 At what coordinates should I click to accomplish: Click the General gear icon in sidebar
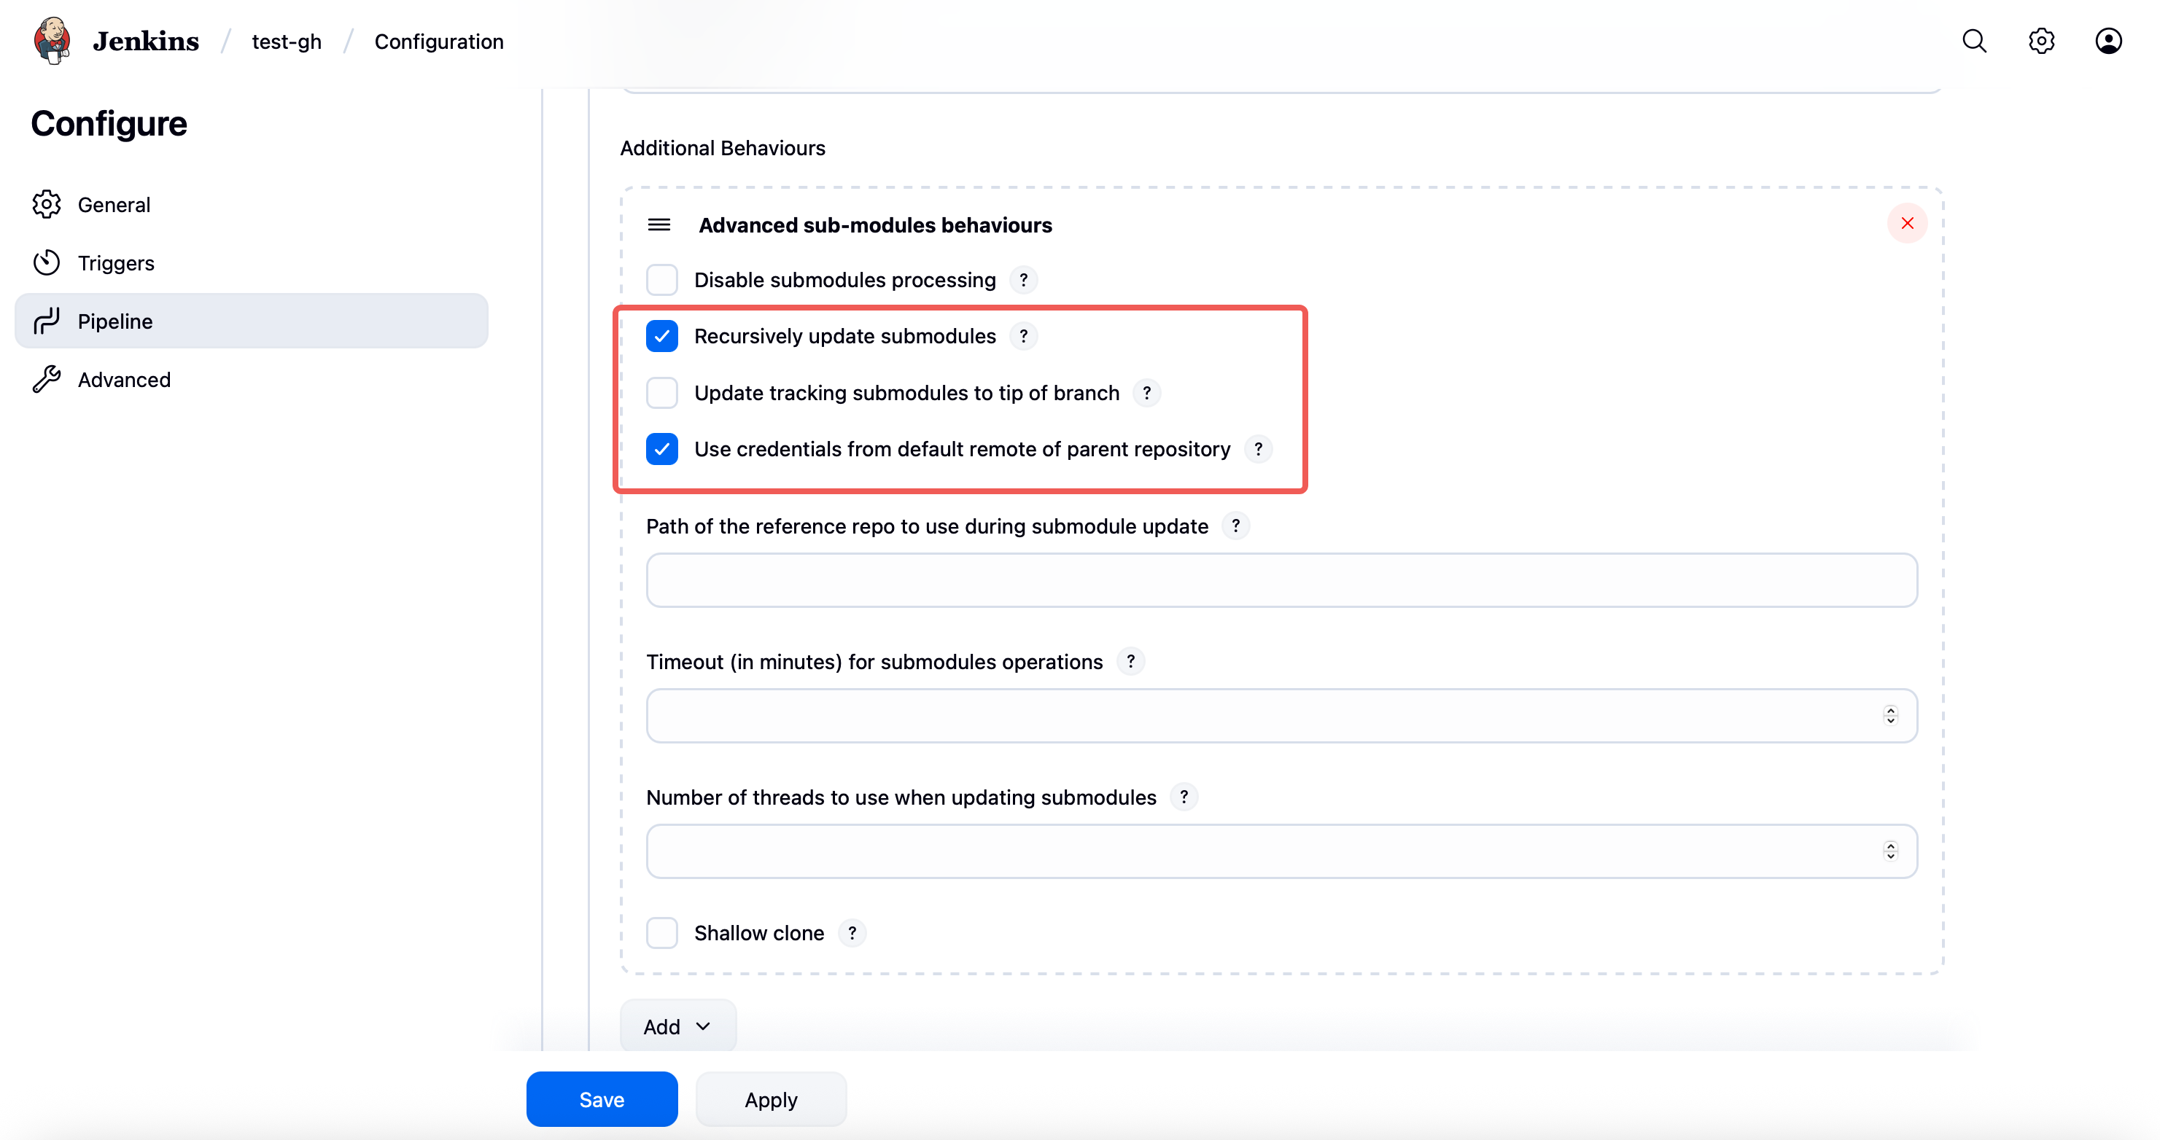(x=47, y=205)
